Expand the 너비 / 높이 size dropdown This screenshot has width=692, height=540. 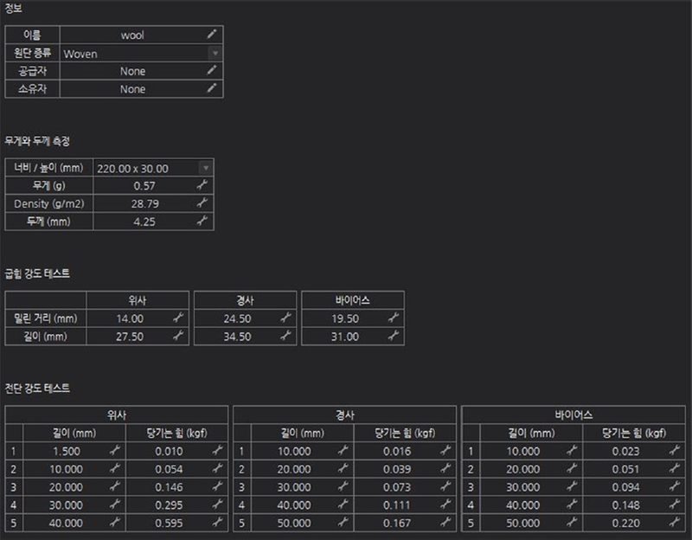[205, 168]
